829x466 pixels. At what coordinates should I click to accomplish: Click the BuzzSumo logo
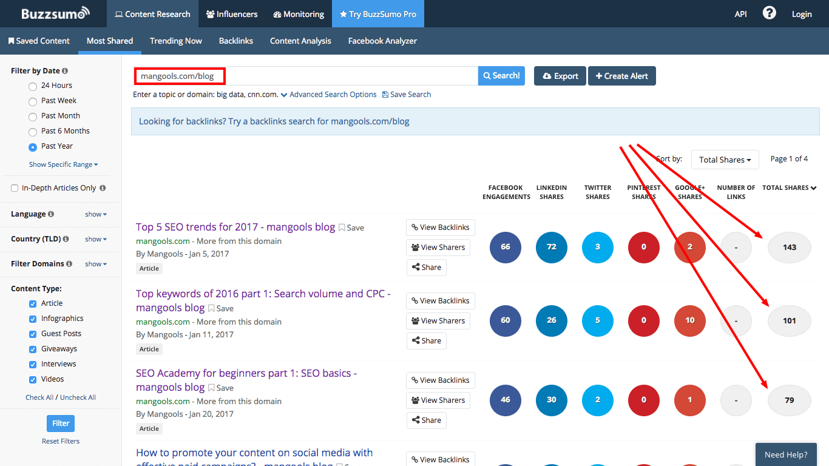(55, 13)
